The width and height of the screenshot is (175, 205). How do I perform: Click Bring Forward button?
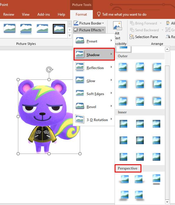click(143, 23)
